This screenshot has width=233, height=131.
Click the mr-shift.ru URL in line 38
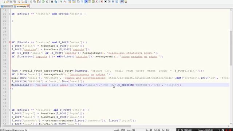[x=141, y=78]
